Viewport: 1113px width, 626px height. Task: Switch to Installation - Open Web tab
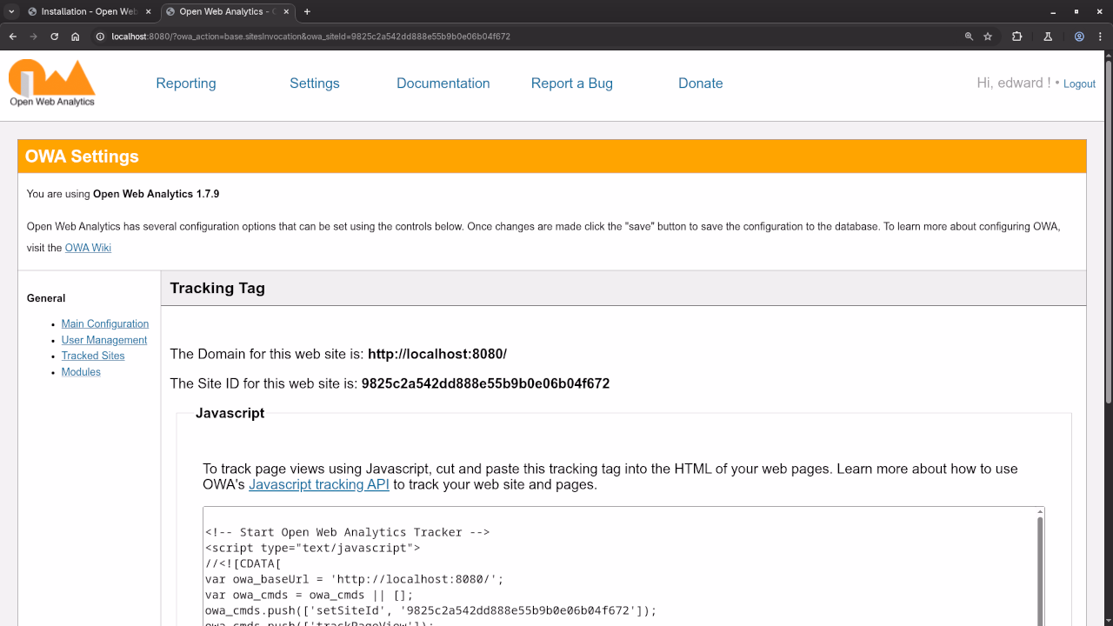point(90,11)
